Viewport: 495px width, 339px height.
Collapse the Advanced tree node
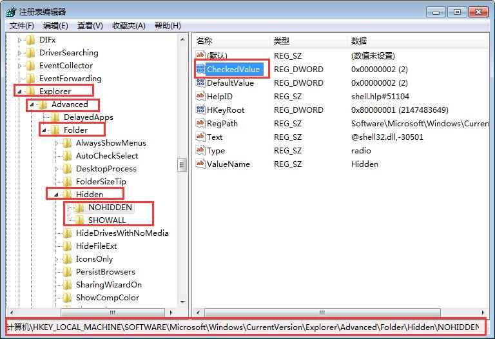[32, 104]
